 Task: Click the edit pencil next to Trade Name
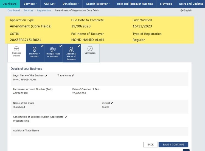point(73,75)
